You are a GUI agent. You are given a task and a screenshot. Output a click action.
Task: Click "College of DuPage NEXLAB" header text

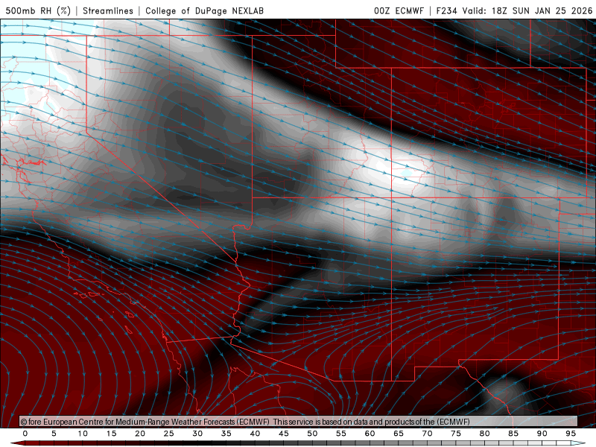coord(204,10)
